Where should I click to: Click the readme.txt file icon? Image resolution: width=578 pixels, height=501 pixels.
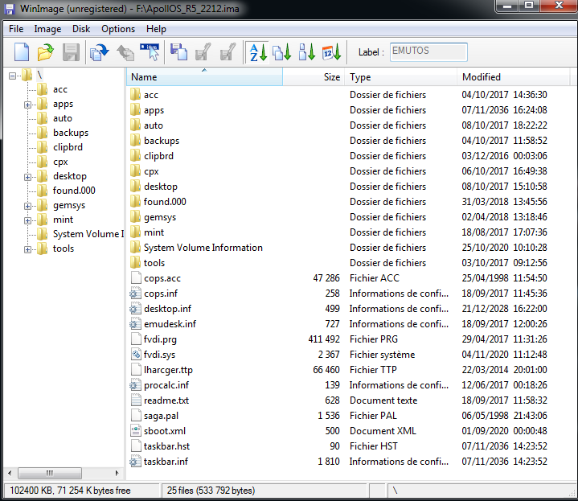tap(136, 400)
